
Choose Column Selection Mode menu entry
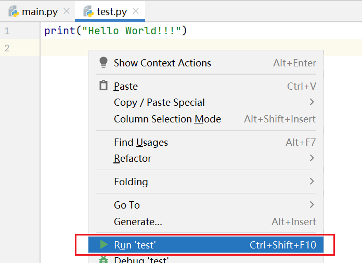(x=167, y=119)
